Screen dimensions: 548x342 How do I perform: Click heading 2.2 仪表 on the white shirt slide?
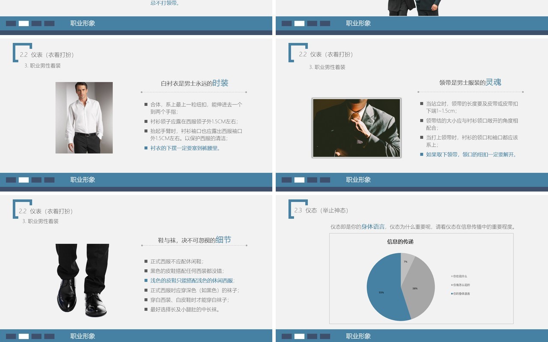pos(47,55)
